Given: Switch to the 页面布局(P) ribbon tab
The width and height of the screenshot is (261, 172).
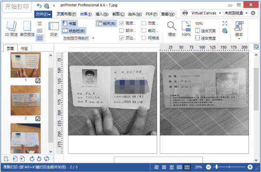Looking at the screenshot, I should pyautogui.click(x=67, y=14).
